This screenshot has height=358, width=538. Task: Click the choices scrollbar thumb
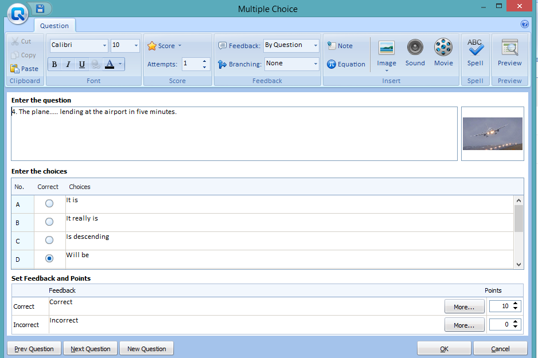(x=518, y=219)
